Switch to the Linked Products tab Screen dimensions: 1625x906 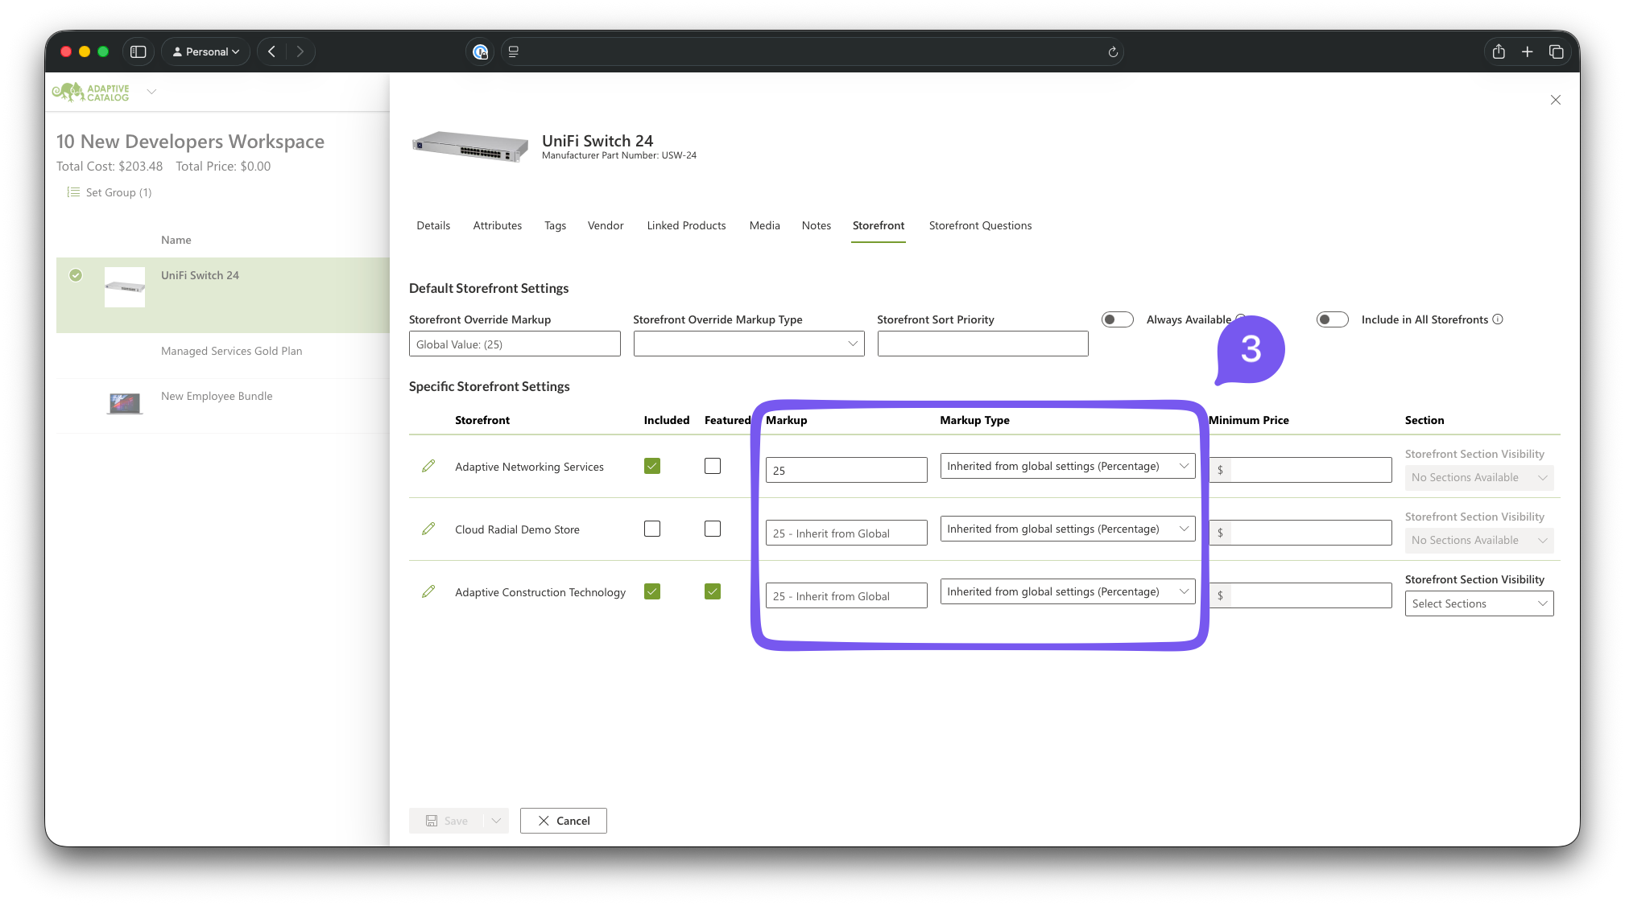[686, 225]
